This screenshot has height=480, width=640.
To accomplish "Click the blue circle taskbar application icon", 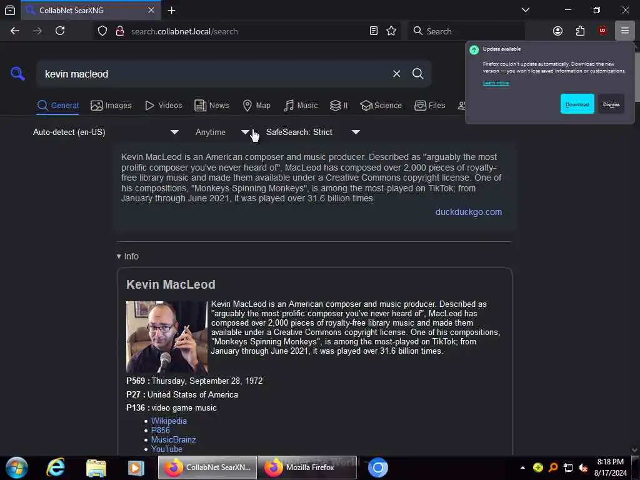I will (x=377, y=467).
